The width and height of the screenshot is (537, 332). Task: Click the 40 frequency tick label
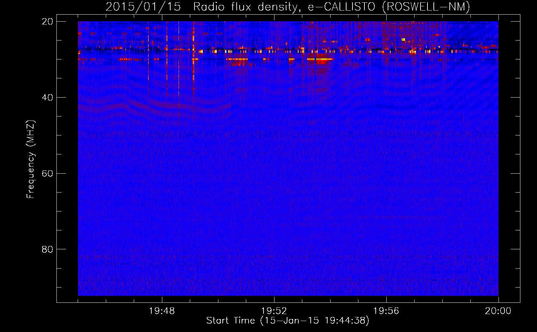tap(47, 98)
